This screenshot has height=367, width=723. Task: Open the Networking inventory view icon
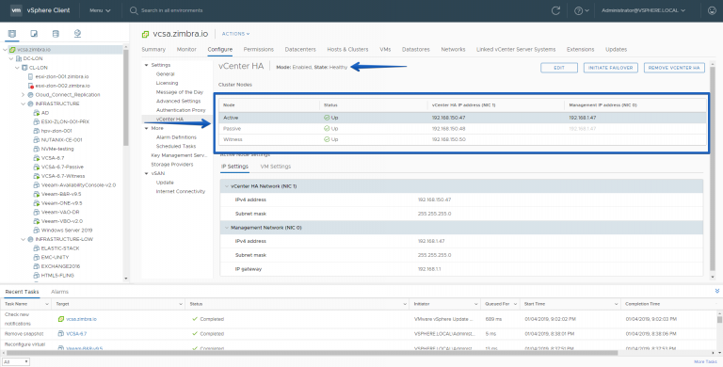point(77,34)
